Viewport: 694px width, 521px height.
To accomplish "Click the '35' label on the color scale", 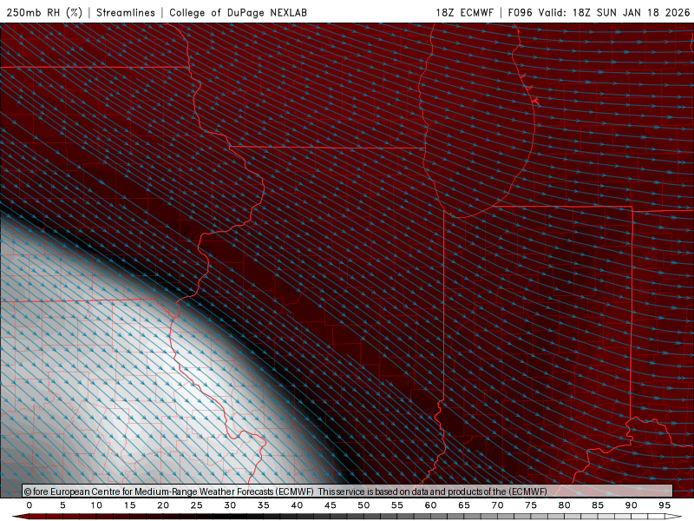I will (264, 505).
